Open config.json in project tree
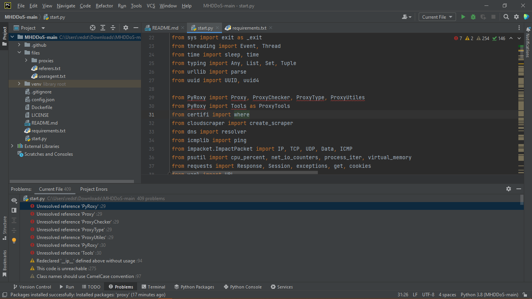 [x=43, y=100]
